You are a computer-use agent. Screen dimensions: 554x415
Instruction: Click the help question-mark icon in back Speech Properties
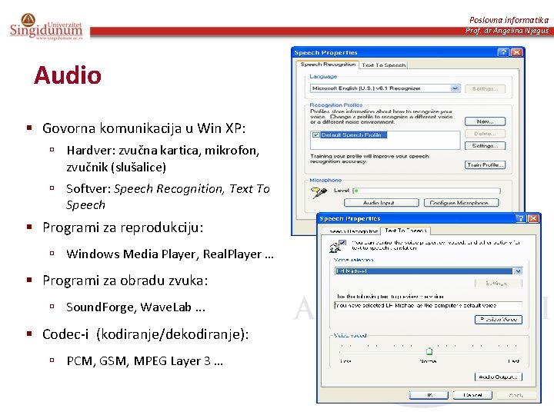tap(502, 52)
